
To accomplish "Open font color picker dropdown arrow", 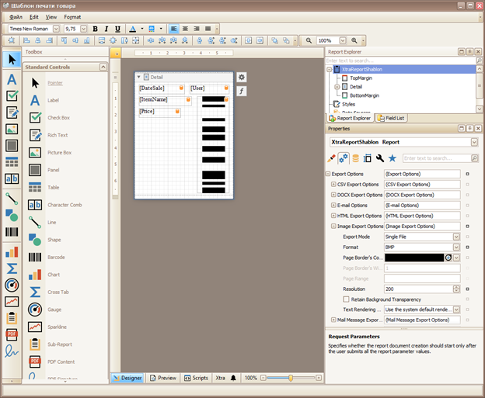I will coord(142,29).
